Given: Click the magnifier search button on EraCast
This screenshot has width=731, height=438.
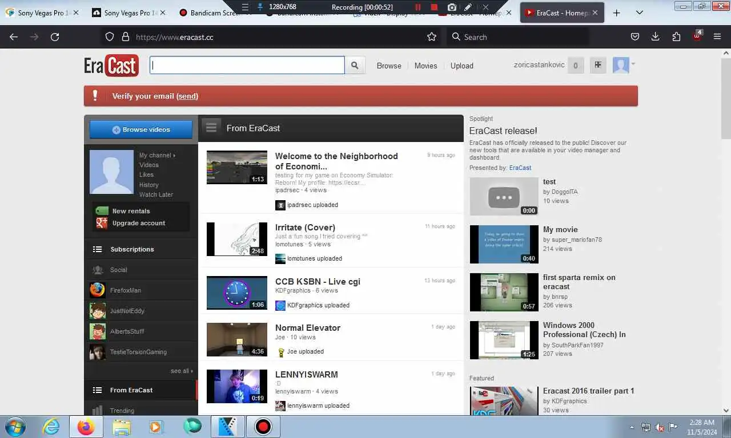Looking at the screenshot, I should (355, 66).
